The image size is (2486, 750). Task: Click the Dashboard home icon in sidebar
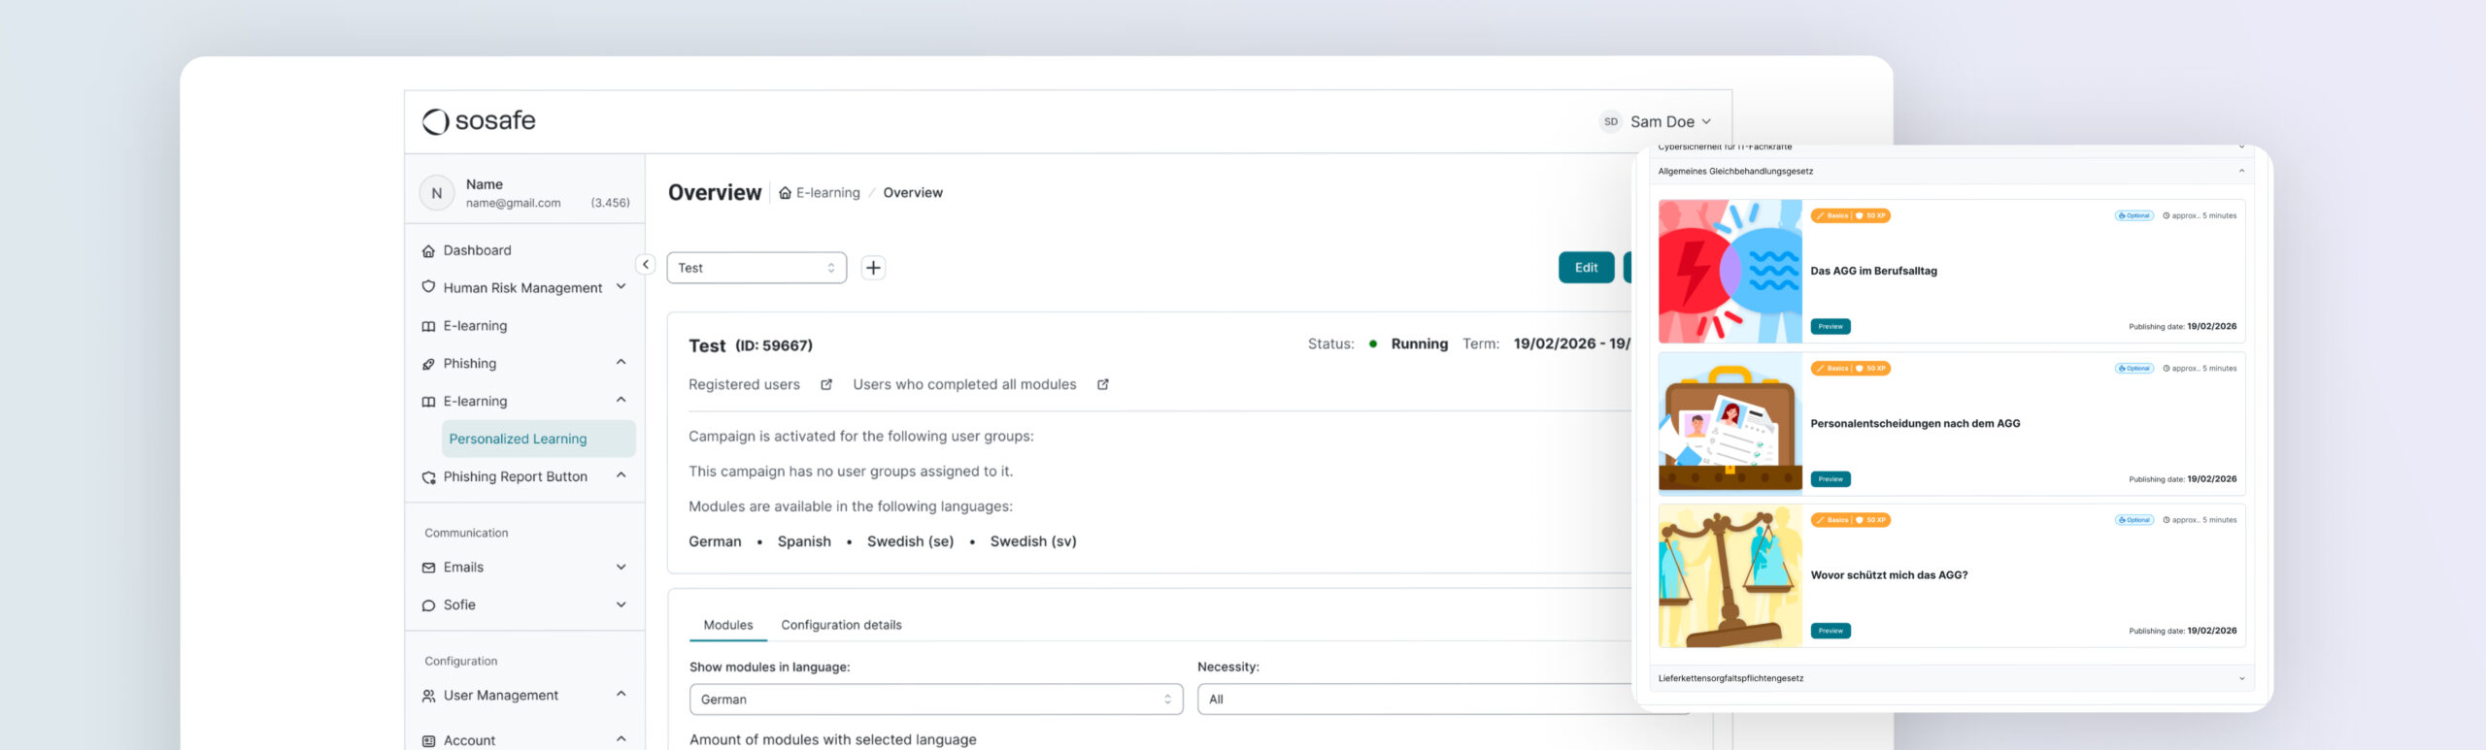pos(428,251)
